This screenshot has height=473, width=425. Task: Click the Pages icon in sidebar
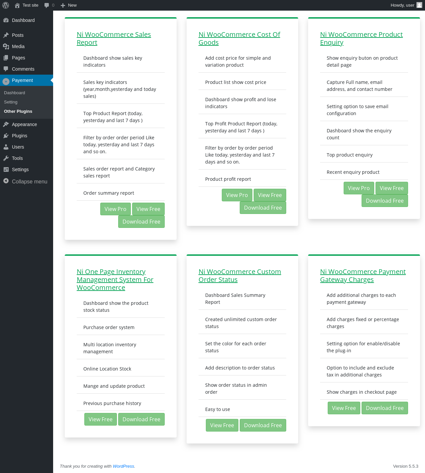click(x=6, y=58)
